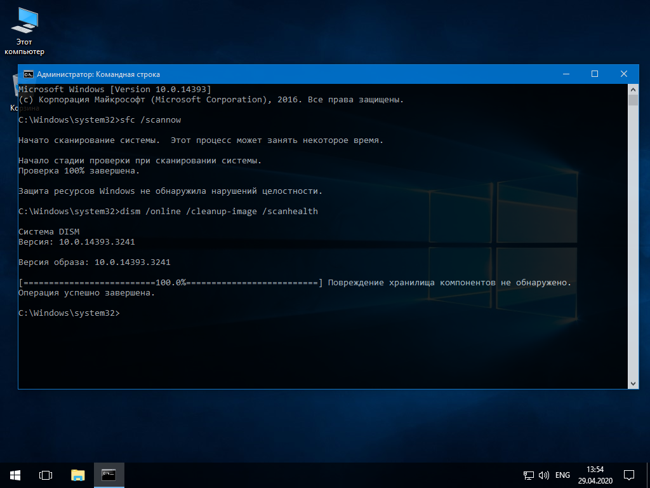
Task: Open the clock showing 13:54
Action: [x=595, y=475]
